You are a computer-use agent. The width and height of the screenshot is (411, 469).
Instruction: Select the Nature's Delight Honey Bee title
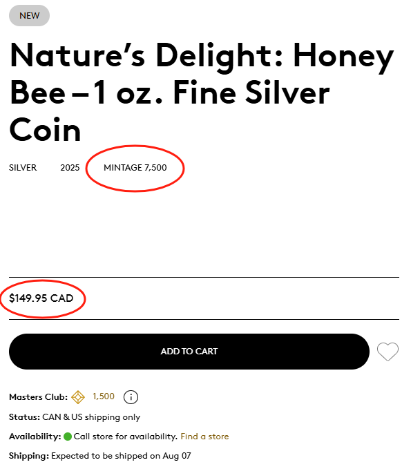pos(202,93)
